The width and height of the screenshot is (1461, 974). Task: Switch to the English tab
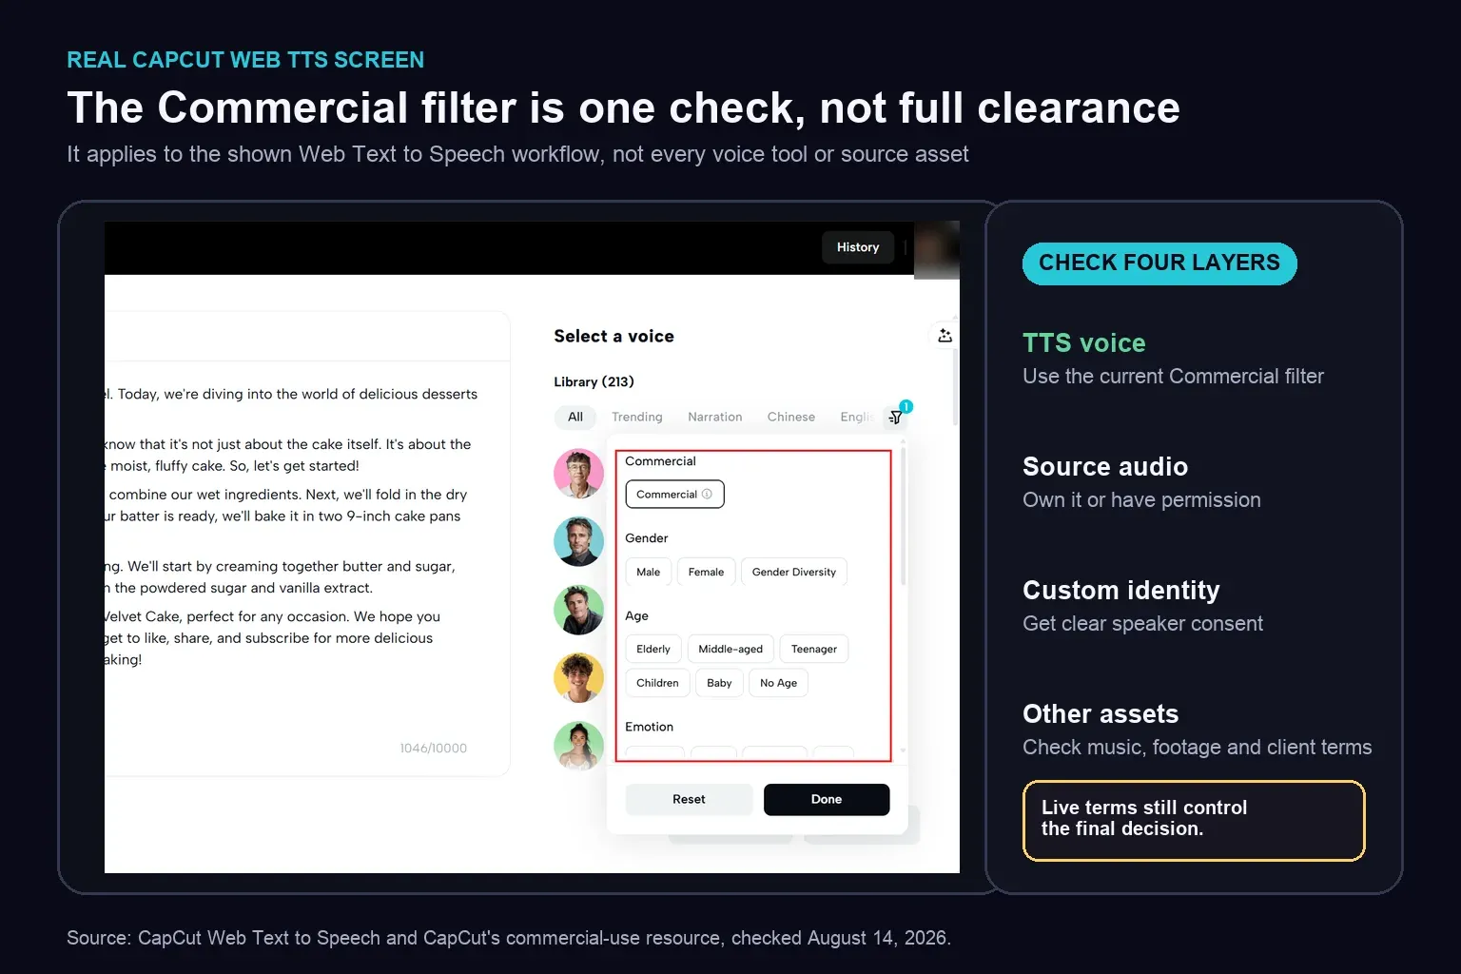857,417
